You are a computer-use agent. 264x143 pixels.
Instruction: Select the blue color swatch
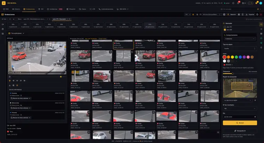(240, 57)
